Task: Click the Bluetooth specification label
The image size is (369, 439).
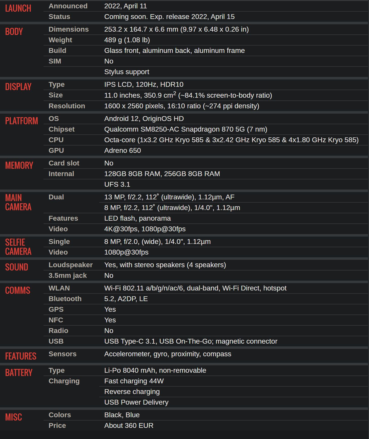Action: 65,299
